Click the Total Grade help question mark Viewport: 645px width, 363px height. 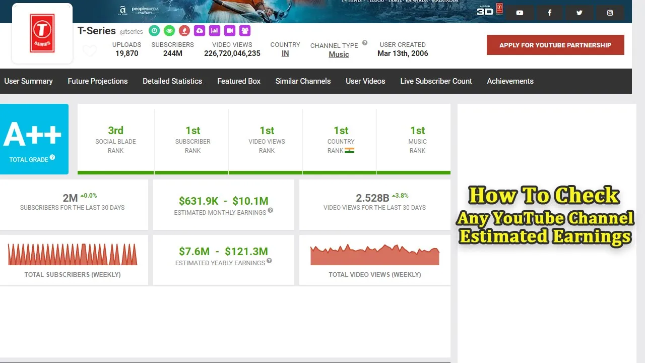52,157
